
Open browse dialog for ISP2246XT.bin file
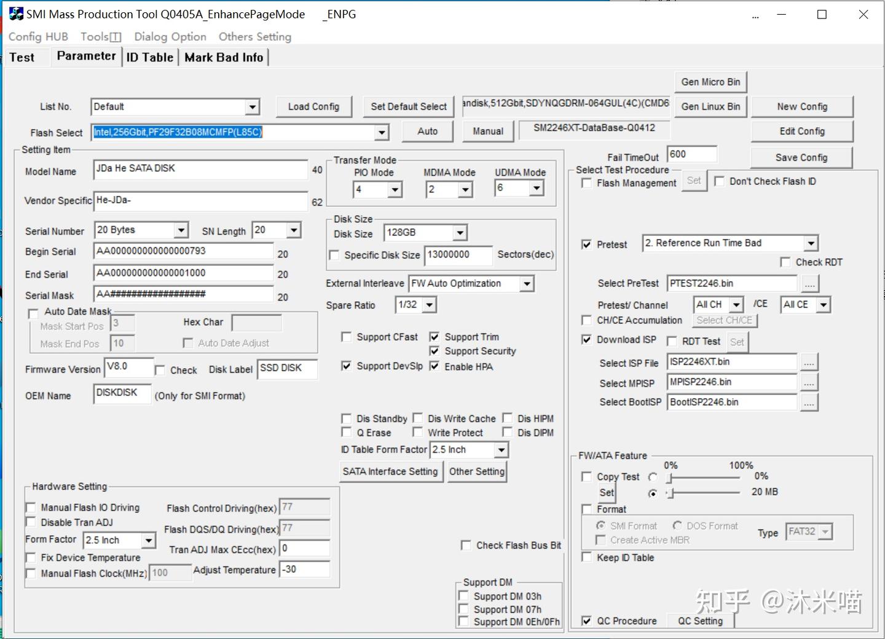809,363
